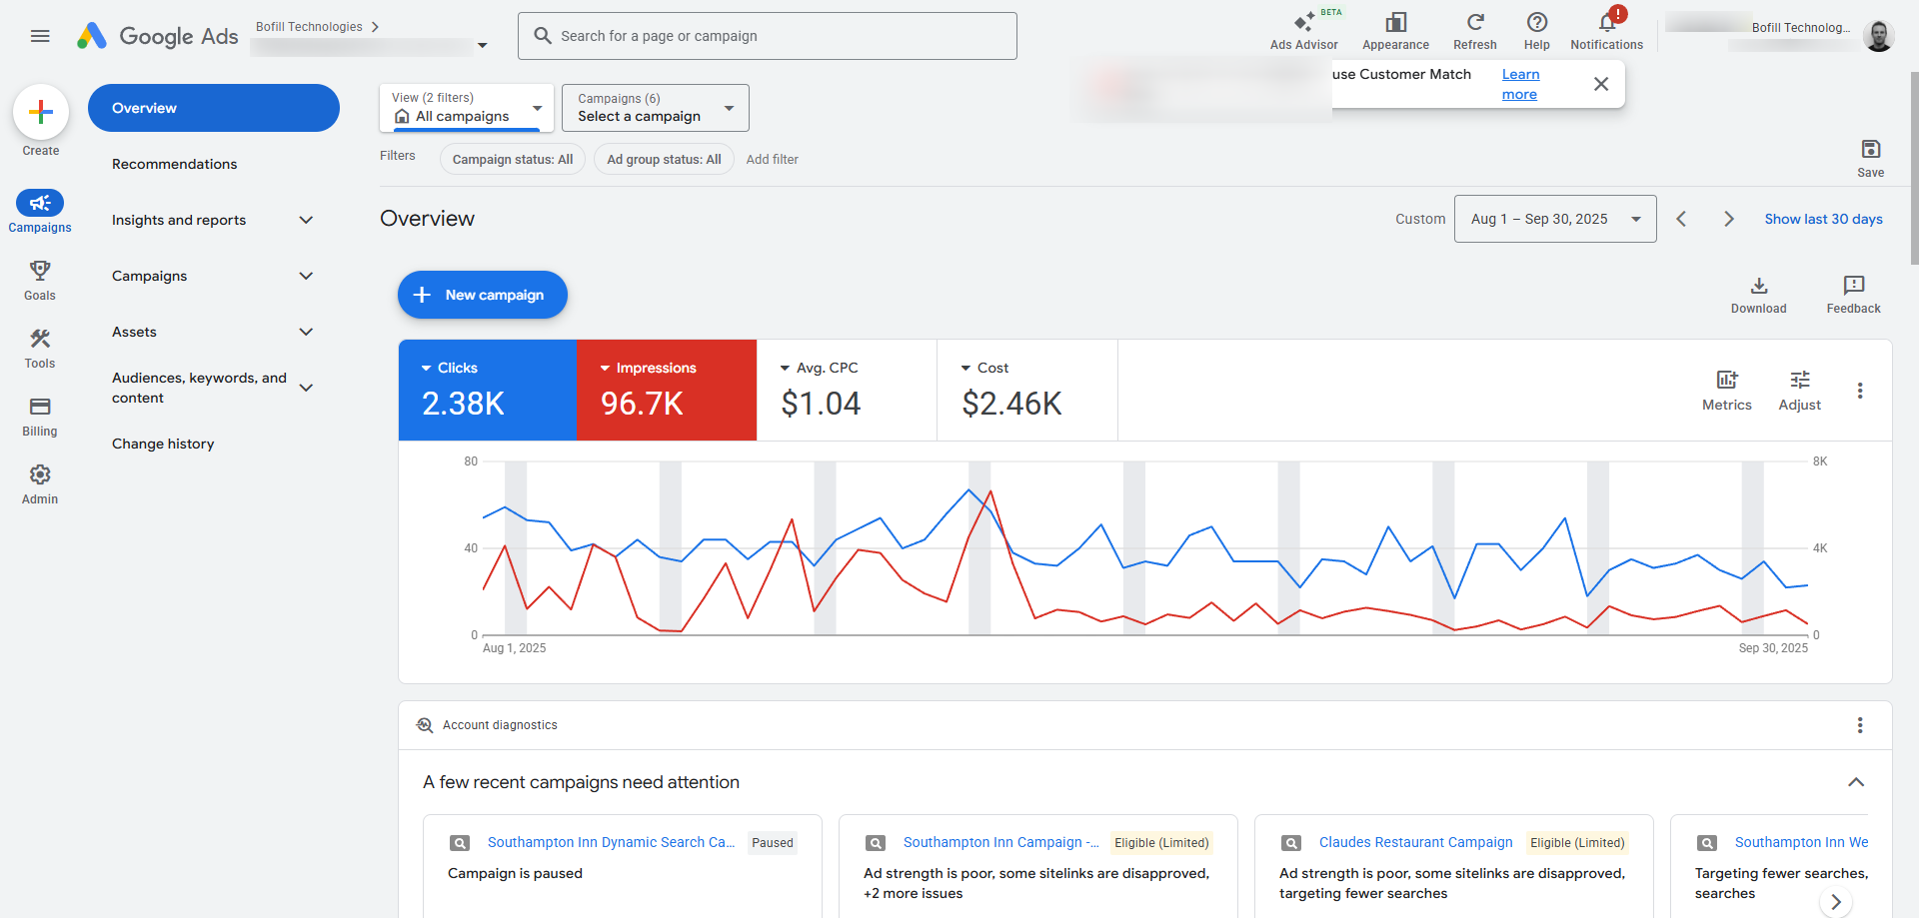This screenshot has height=918, width=1919.
Task: Click Show last 30 days link
Action: [x=1823, y=219]
